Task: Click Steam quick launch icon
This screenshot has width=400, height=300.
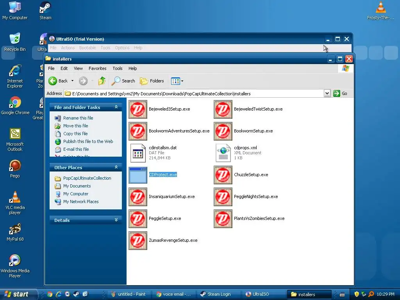Action: (76, 294)
